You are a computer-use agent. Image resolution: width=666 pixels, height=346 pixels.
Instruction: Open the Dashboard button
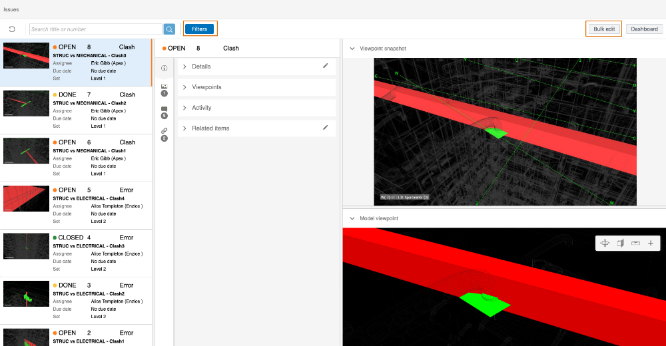point(644,29)
